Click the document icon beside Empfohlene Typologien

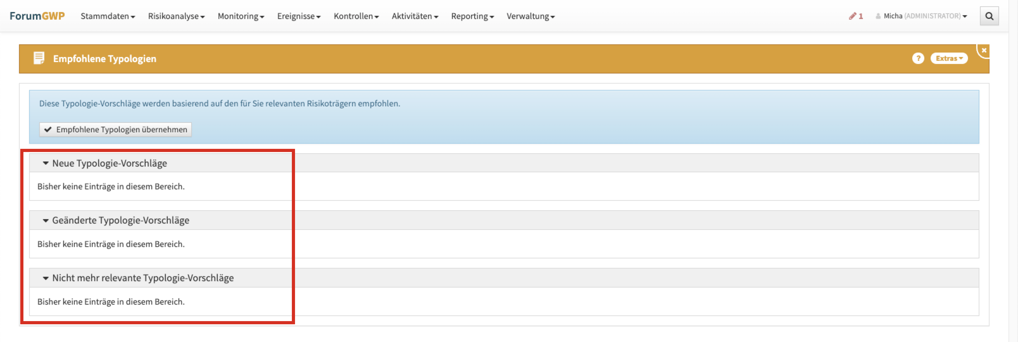point(39,59)
